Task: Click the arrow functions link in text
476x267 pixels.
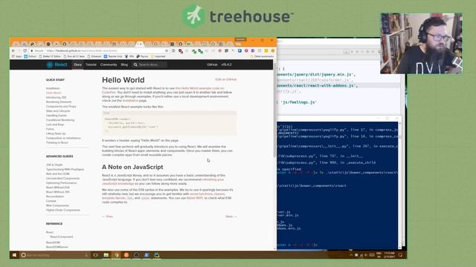Action: [201, 194]
